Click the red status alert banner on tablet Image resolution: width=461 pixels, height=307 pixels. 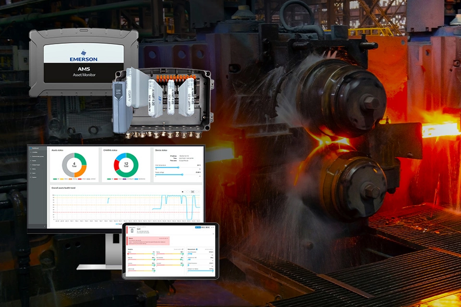pyautogui.click(x=149, y=241)
